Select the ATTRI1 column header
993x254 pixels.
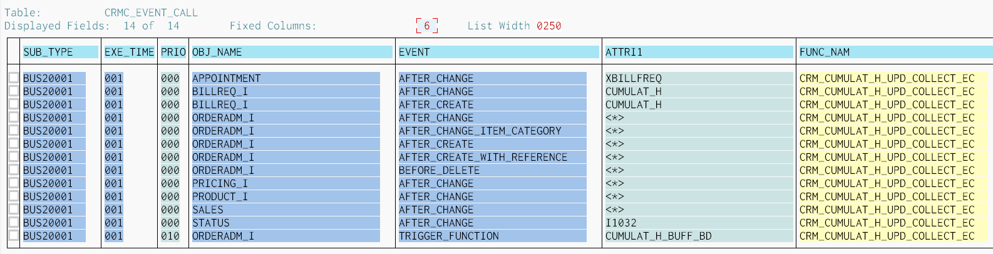pyautogui.click(x=699, y=52)
